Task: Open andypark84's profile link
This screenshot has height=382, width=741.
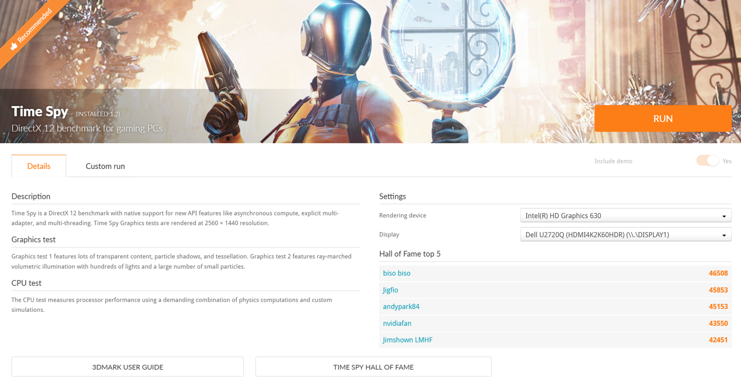Action: click(401, 306)
